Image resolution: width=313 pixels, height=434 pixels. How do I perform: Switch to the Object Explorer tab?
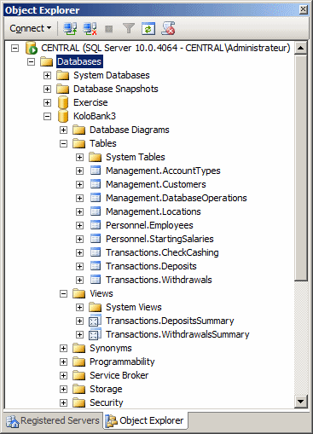pyautogui.click(x=145, y=420)
